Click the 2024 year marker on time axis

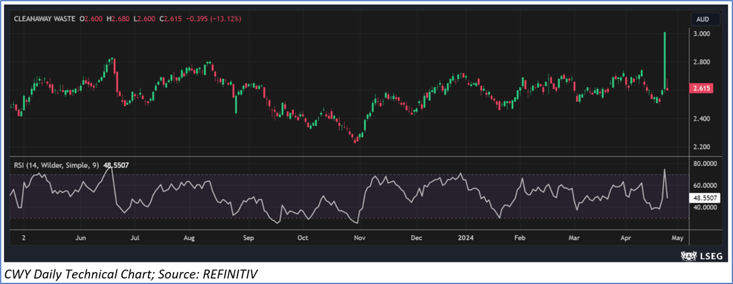tap(466, 237)
